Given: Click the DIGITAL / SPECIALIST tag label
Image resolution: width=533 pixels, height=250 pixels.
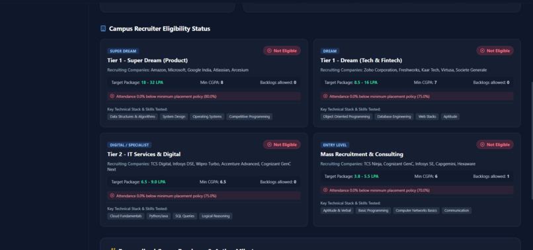Looking at the screenshot, I should (x=130, y=145).
